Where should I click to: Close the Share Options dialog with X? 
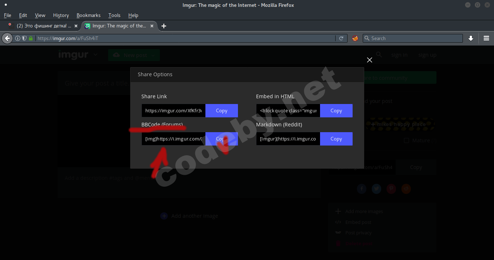370,60
